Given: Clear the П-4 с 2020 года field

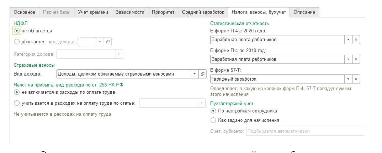Looking at the screenshot, I should [356, 40].
